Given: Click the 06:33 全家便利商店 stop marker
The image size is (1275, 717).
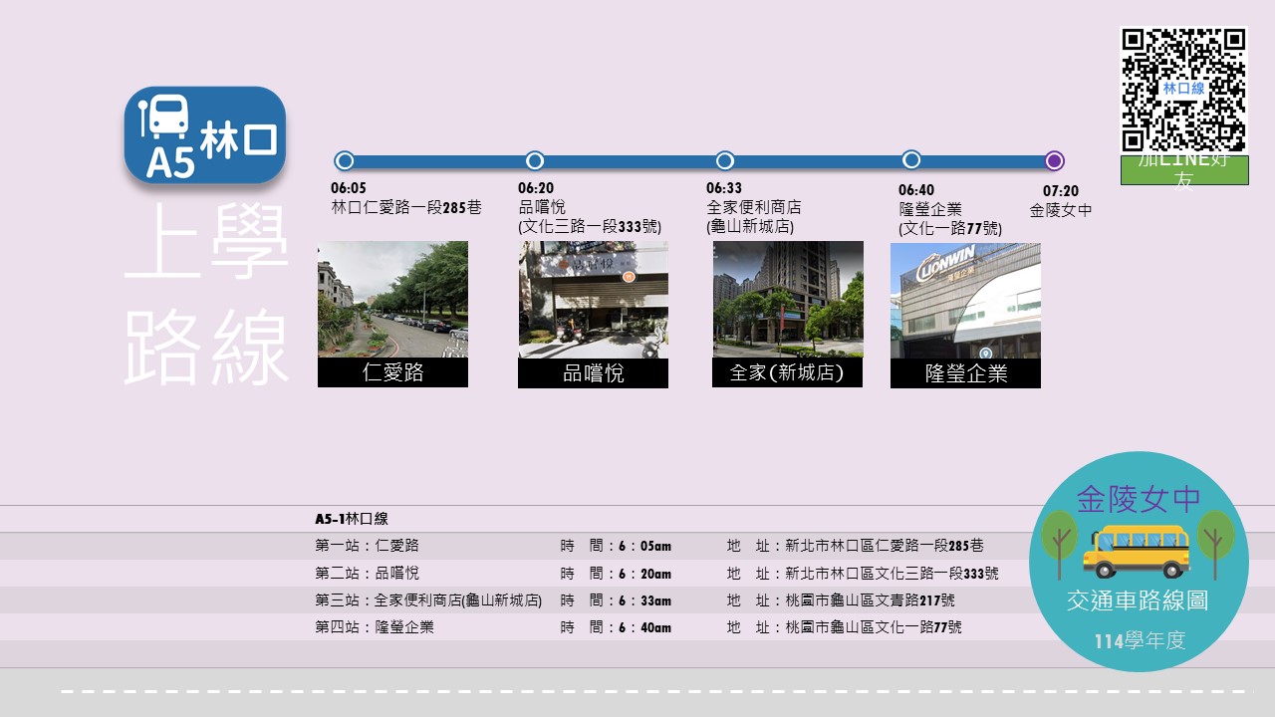Looking at the screenshot, I should tap(726, 159).
